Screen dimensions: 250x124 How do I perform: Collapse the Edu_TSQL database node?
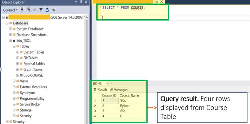pyautogui.click(x=11, y=41)
